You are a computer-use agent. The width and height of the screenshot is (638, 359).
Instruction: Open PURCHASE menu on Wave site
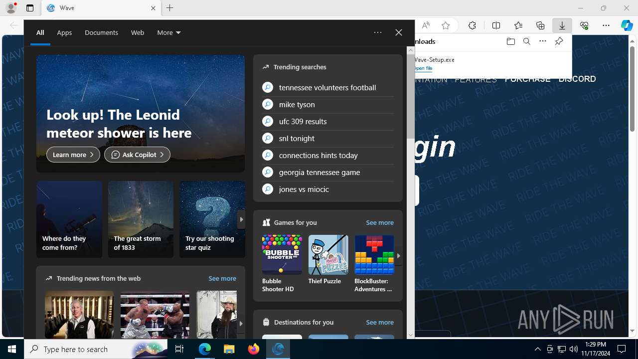click(527, 79)
